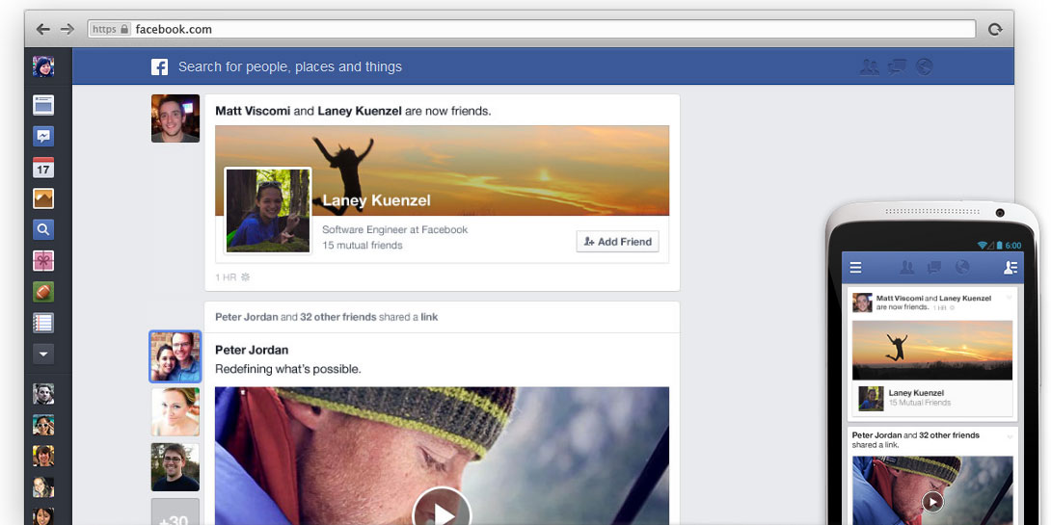Go back using browser back arrow
Screen dimensions: 1051x525
[x=42, y=29]
